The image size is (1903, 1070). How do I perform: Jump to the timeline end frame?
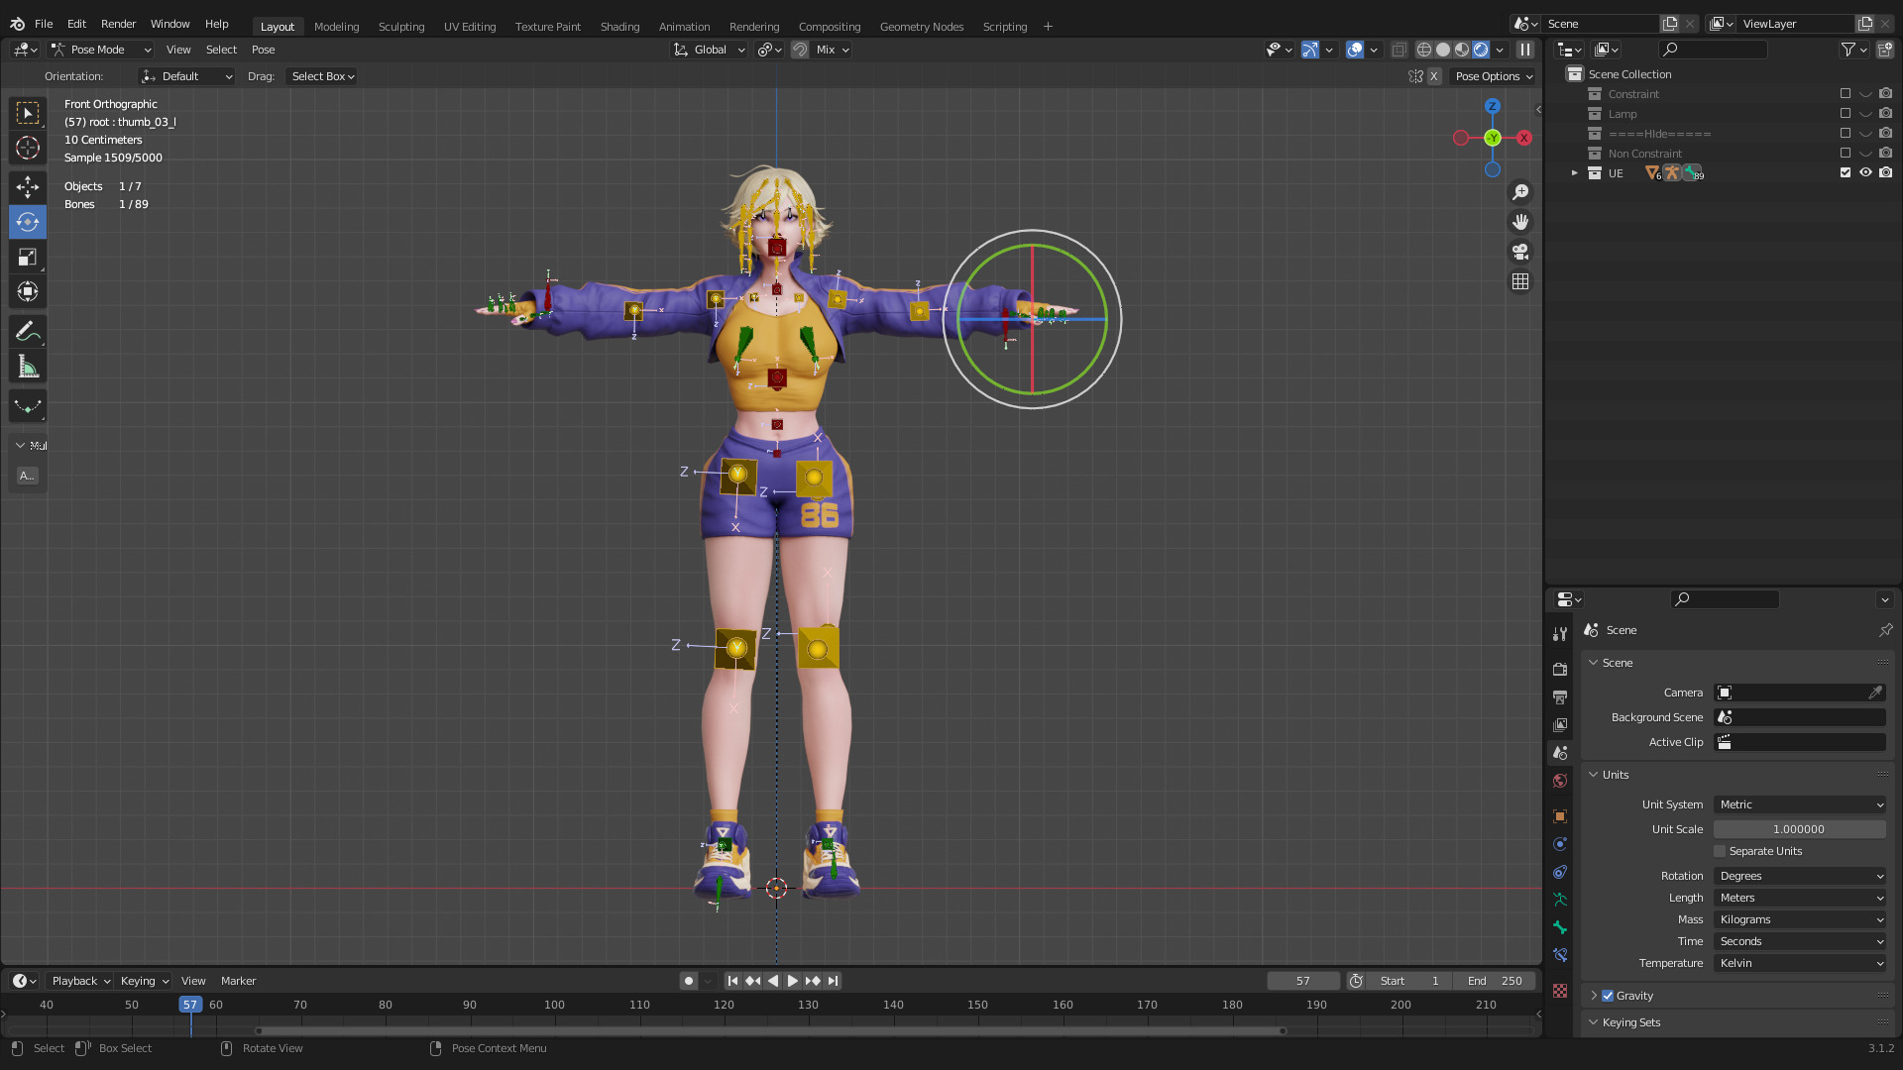coord(834,981)
